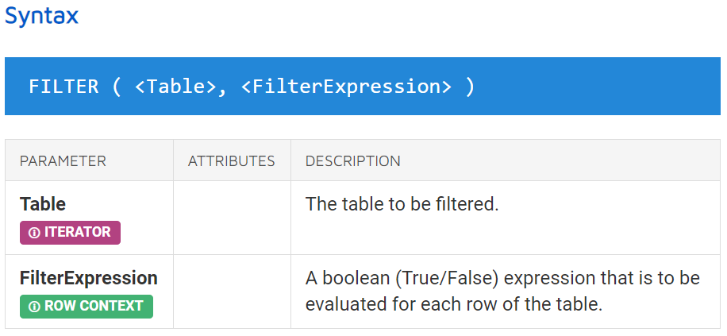
Task: Click closing parenthesis in FILTER syntax
Action: coord(470,87)
